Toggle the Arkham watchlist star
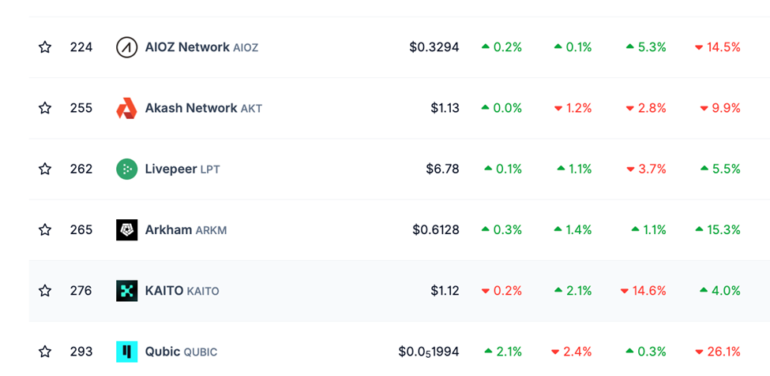Image resolution: width=770 pixels, height=376 pixels. pos(45,230)
